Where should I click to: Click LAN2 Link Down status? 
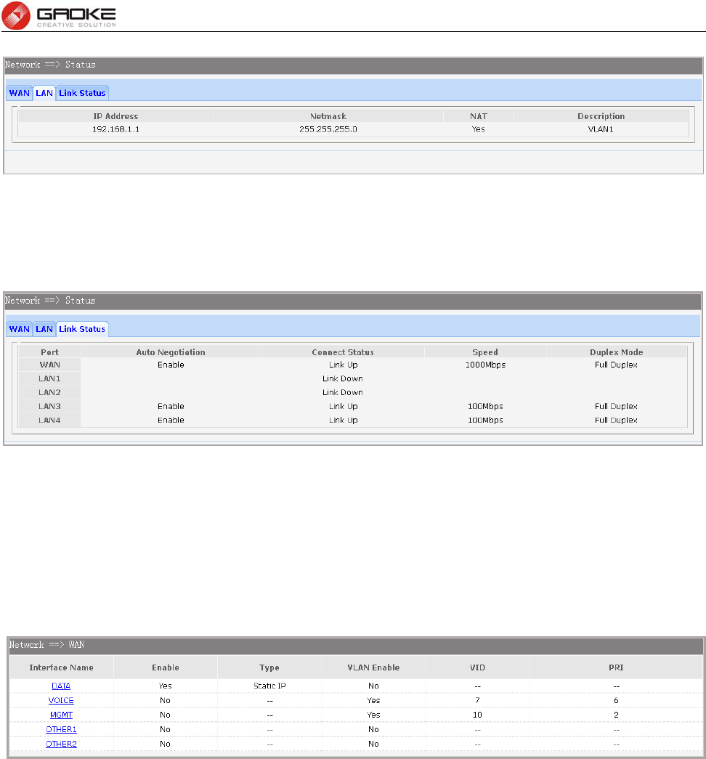click(x=343, y=392)
